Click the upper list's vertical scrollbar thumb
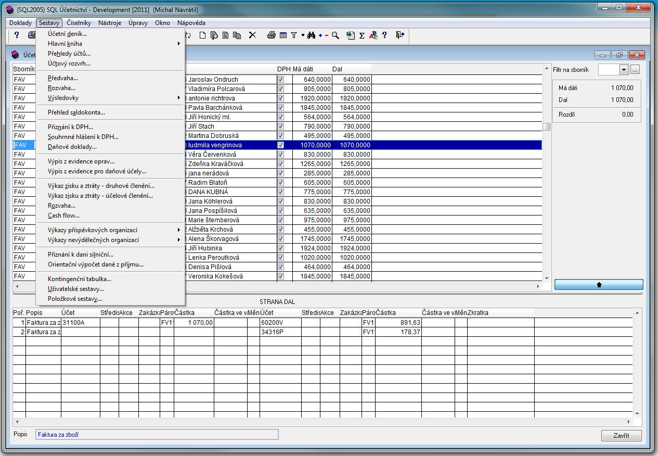The width and height of the screenshot is (658, 456). [x=546, y=126]
